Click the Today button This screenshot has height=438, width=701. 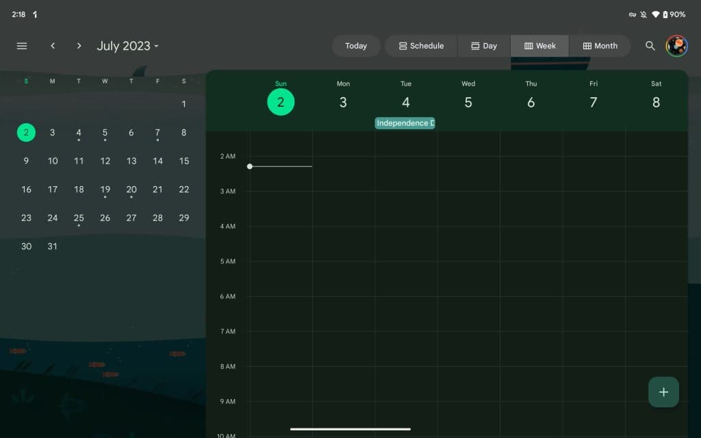pos(356,46)
